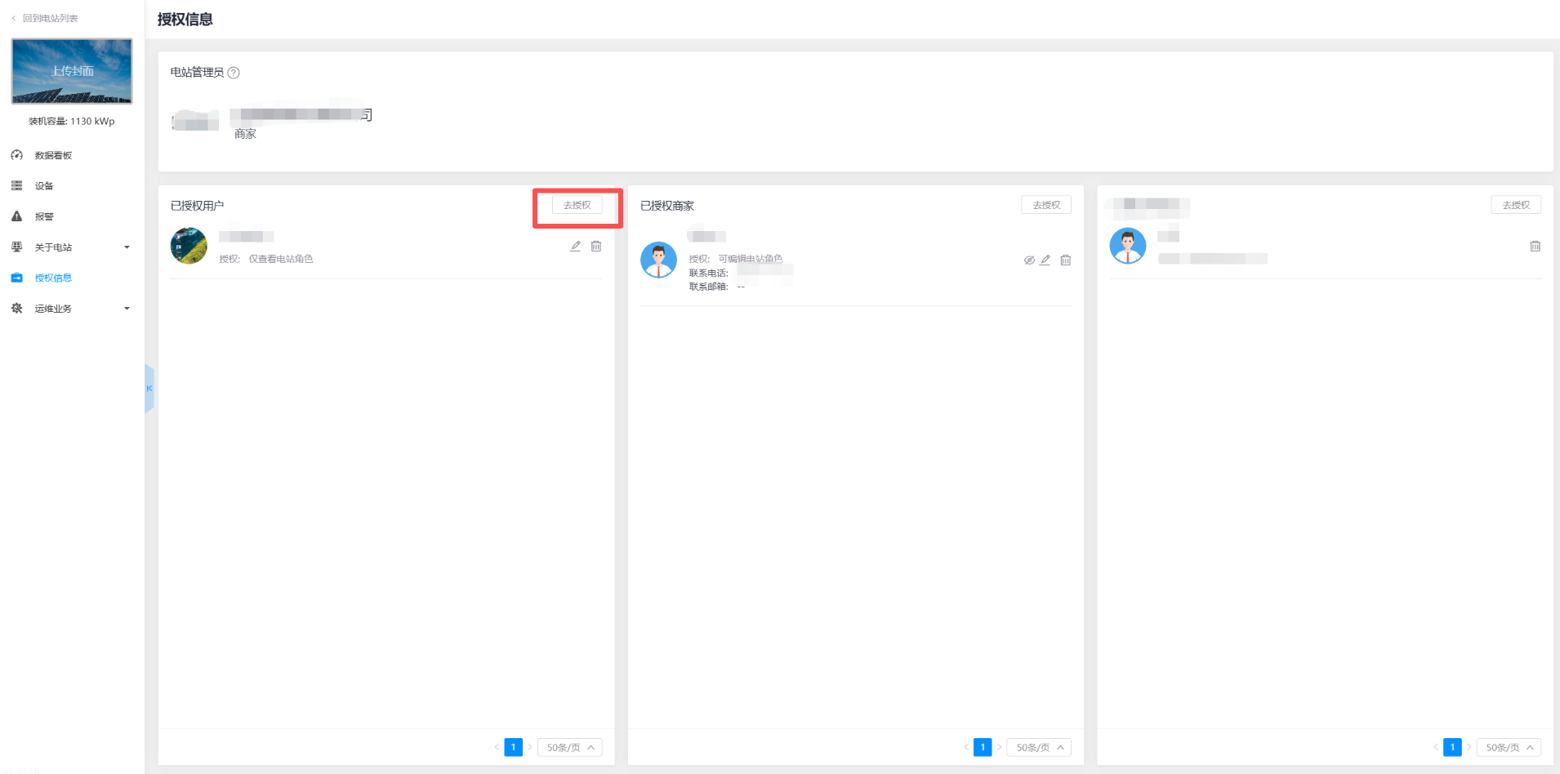Delete the authorized merchant with trash icon

point(1066,260)
